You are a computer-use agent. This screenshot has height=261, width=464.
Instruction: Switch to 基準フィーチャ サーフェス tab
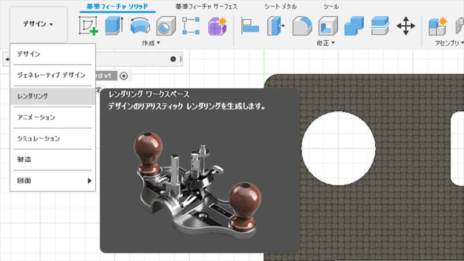tap(206, 6)
